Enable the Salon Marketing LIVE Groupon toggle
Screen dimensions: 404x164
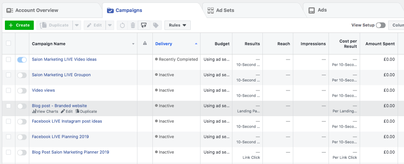click(22, 75)
